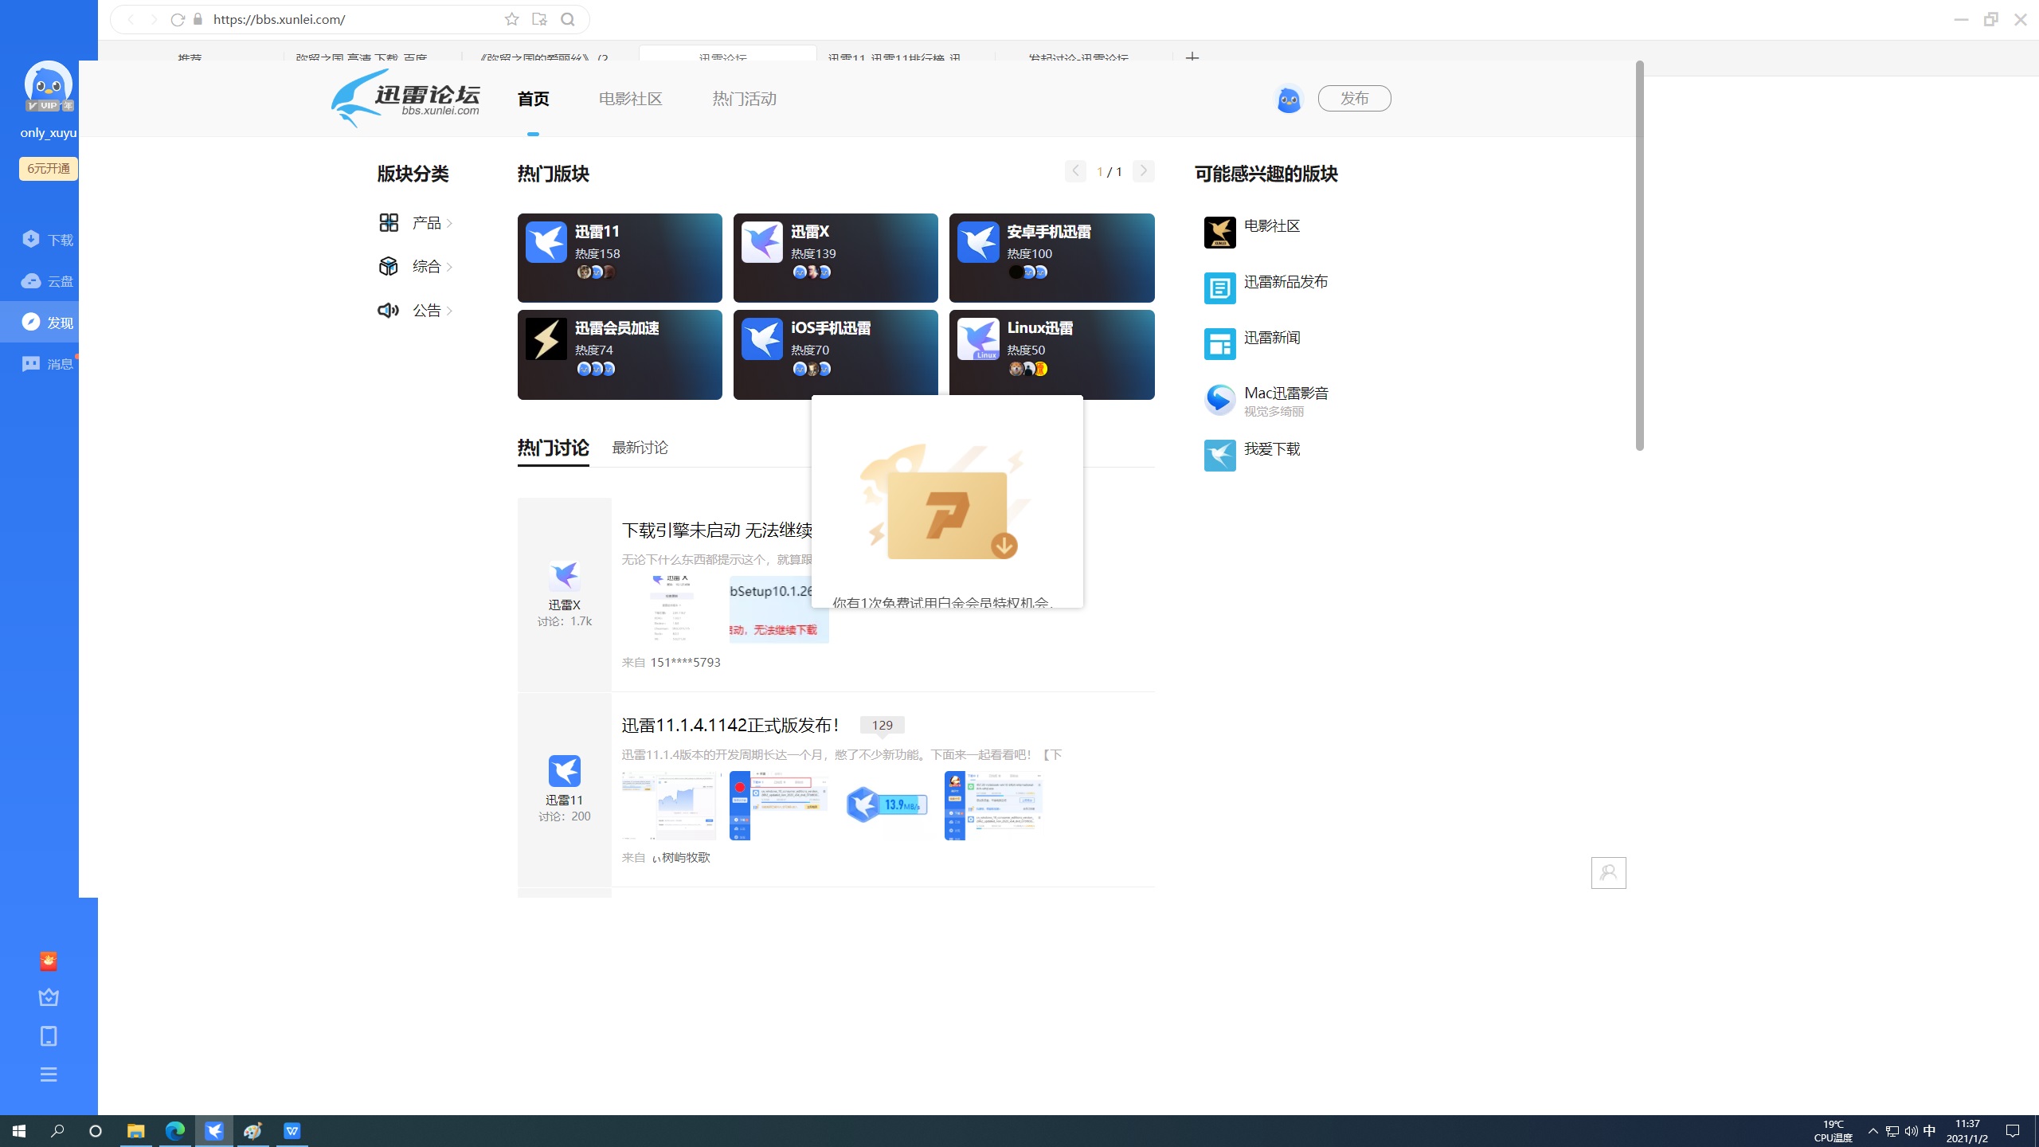
Task: Click the page vertical scrollbar
Action: point(1639,255)
